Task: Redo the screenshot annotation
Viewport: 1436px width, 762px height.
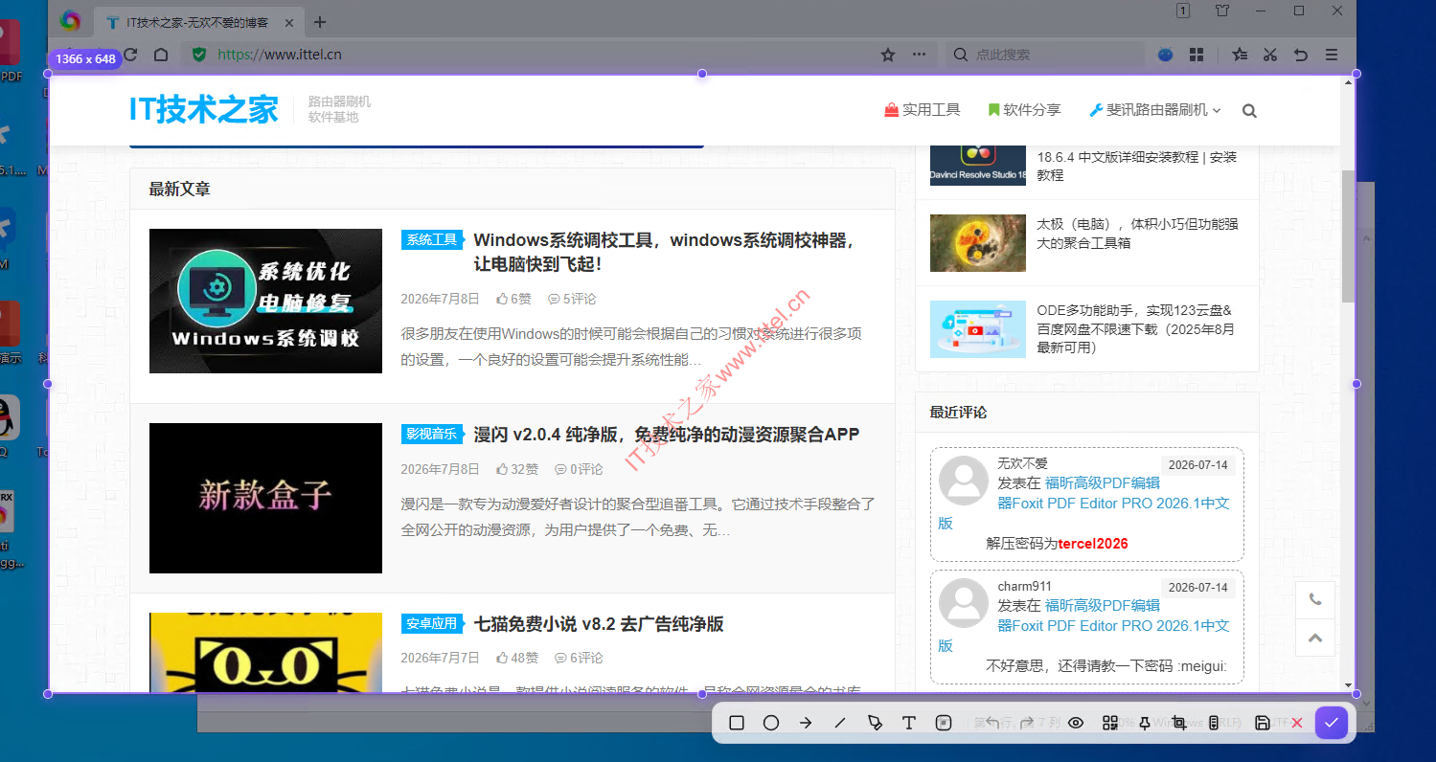Action: pos(1027,723)
